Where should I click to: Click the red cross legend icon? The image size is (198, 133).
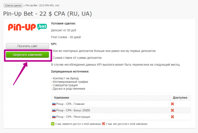[104, 124]
